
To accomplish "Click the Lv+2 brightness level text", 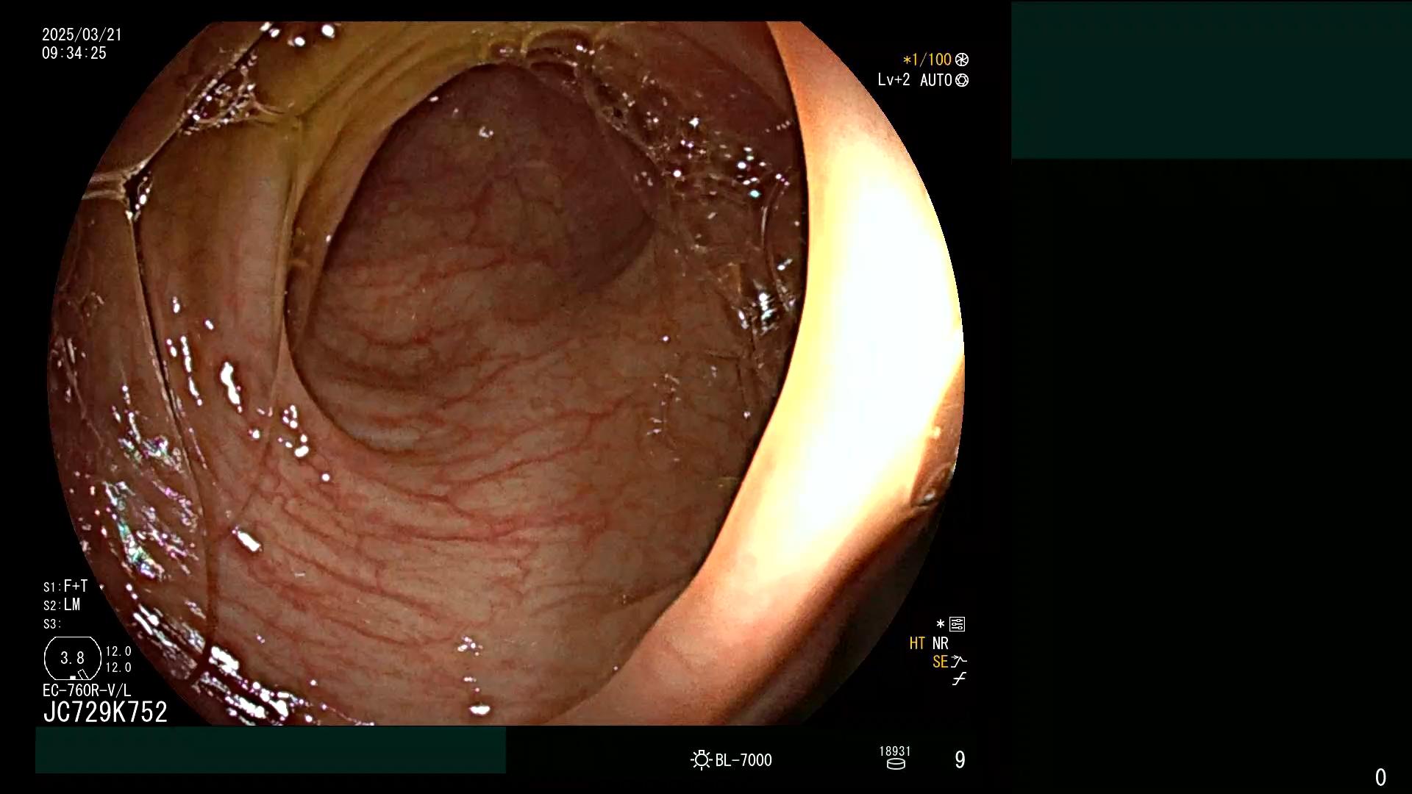I will coord(894,80).
